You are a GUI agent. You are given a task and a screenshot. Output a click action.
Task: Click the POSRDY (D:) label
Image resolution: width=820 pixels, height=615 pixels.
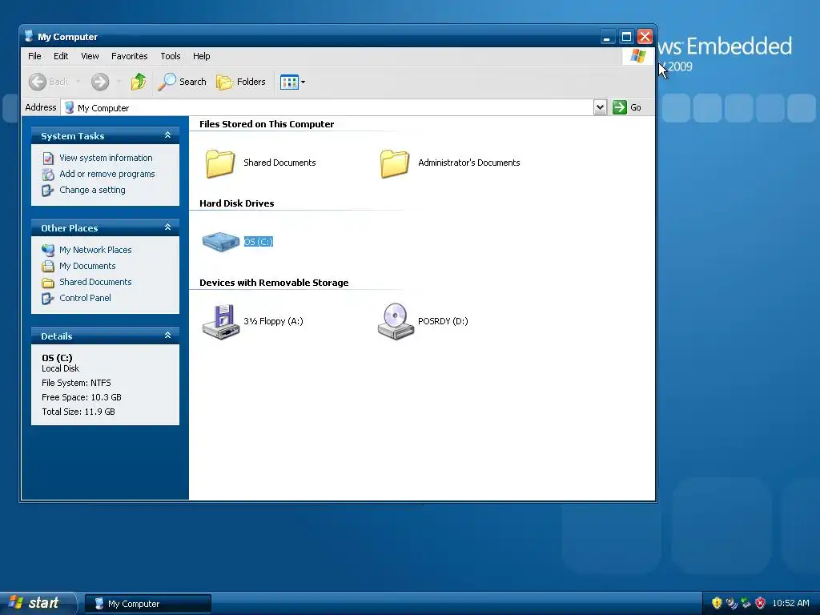pyautogui.click(x=443, y=321)
